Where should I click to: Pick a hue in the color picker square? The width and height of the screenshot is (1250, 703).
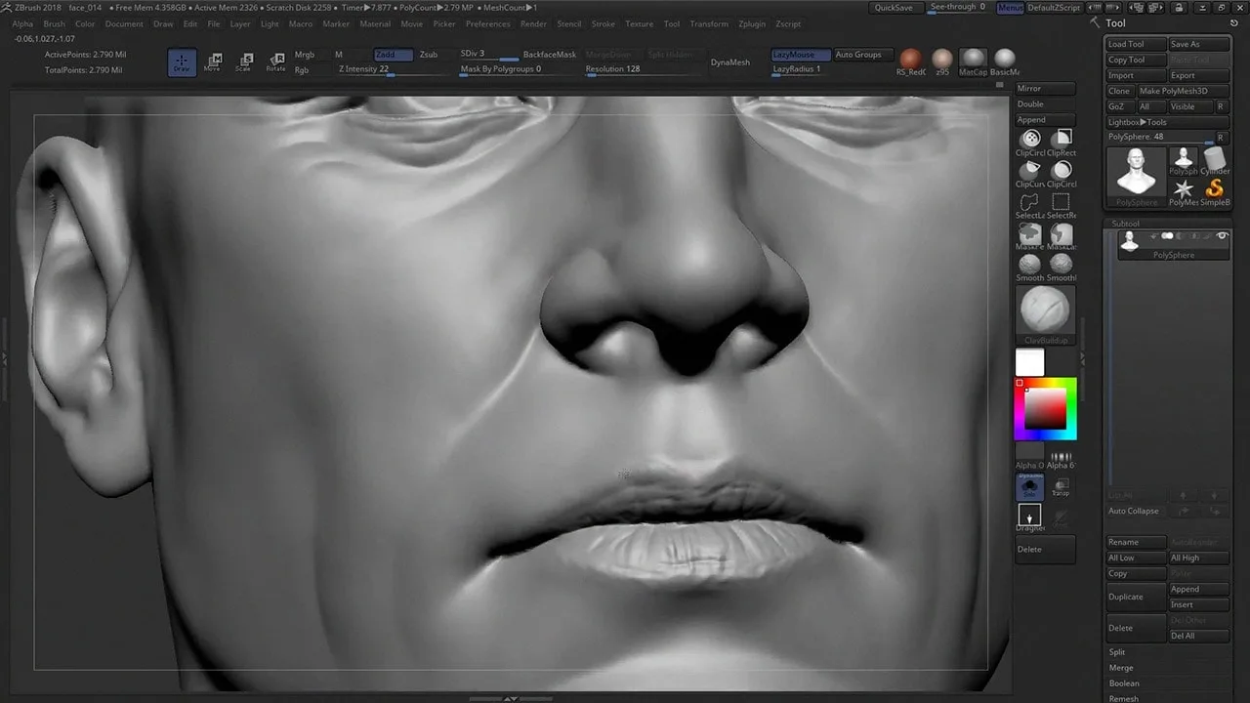point(1045,408)
